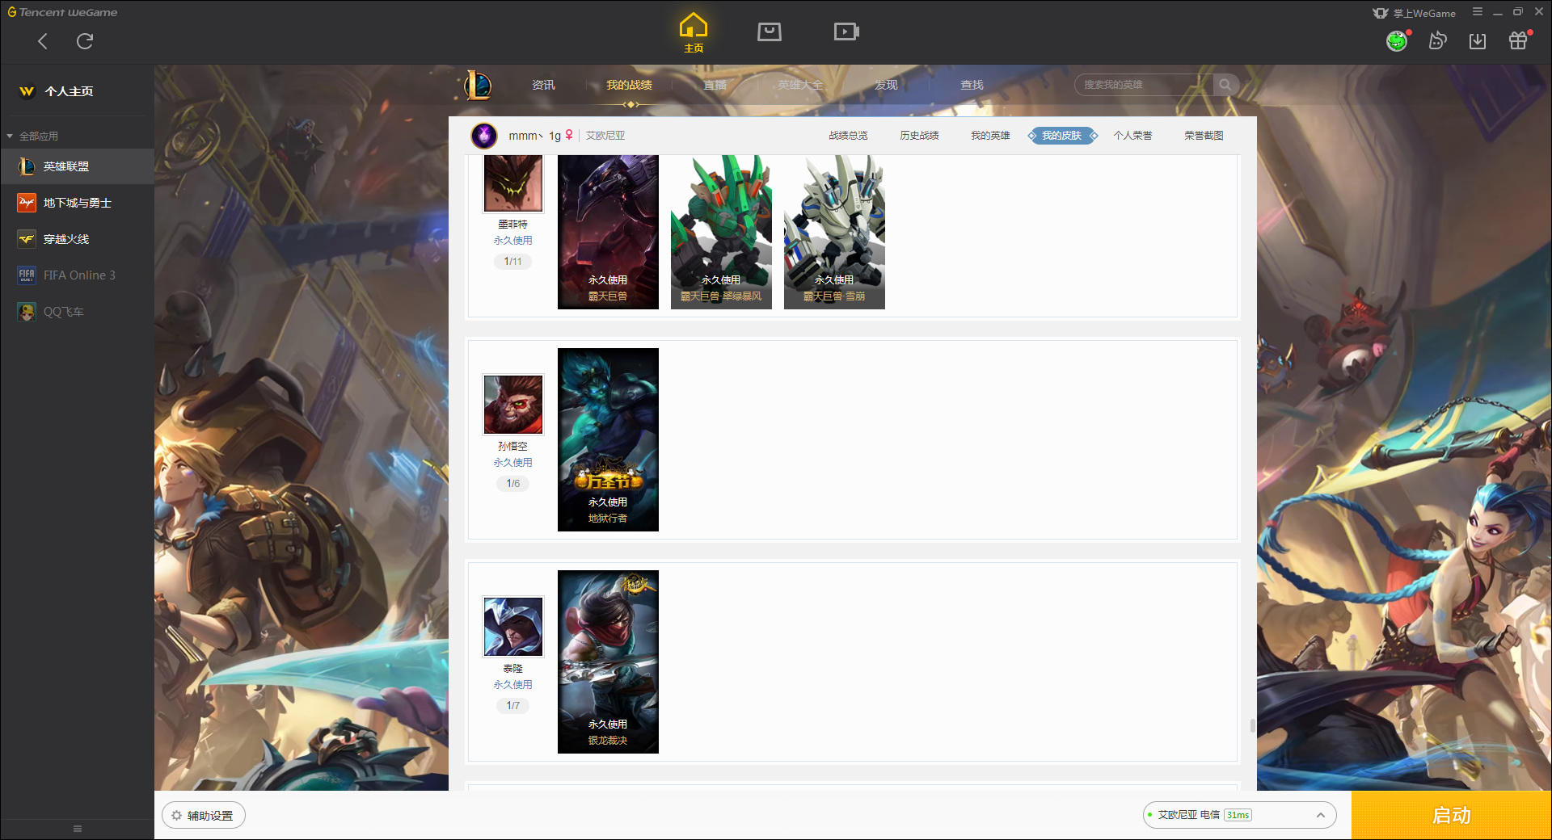Open the 英雄大全 nav tab

[800, 85]
